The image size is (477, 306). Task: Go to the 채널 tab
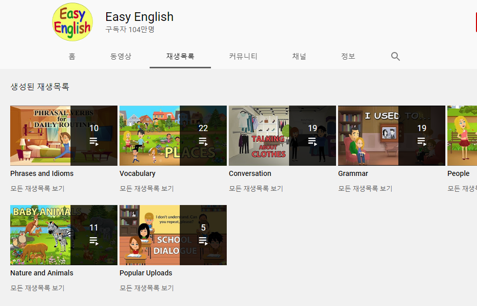(x=299, y=56)
